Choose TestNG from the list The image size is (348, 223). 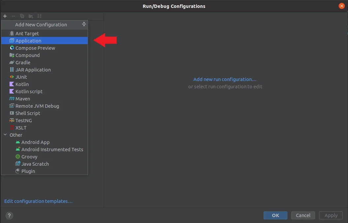click(x=44, y=121)
